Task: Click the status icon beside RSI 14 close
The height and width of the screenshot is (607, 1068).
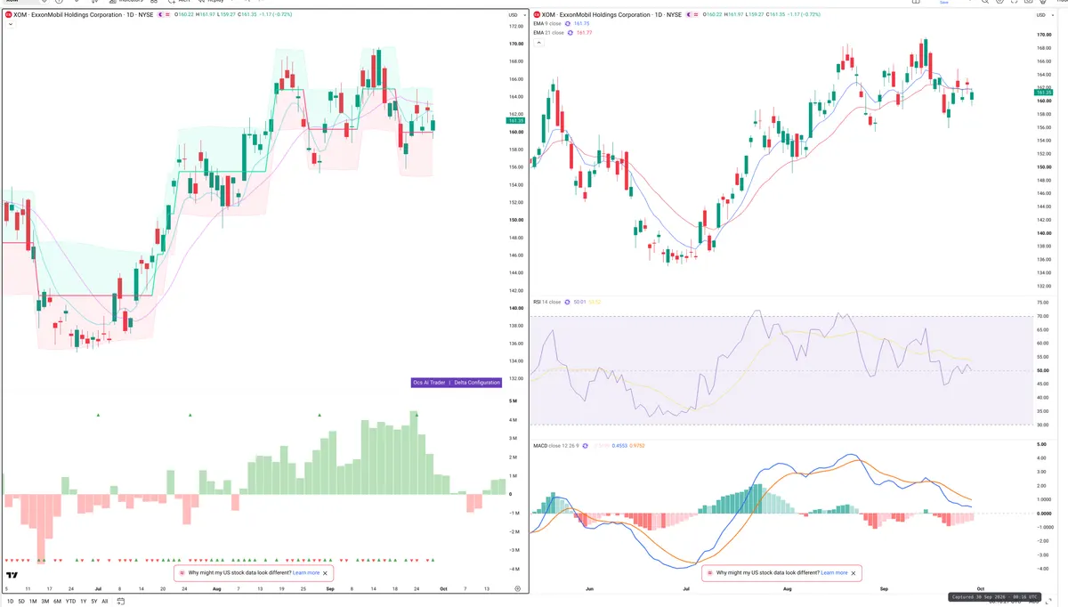Action: [x=568, y=303]
